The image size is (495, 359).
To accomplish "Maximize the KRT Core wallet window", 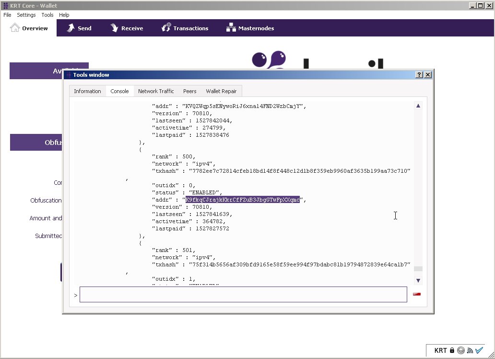I will tap(481, 5).
